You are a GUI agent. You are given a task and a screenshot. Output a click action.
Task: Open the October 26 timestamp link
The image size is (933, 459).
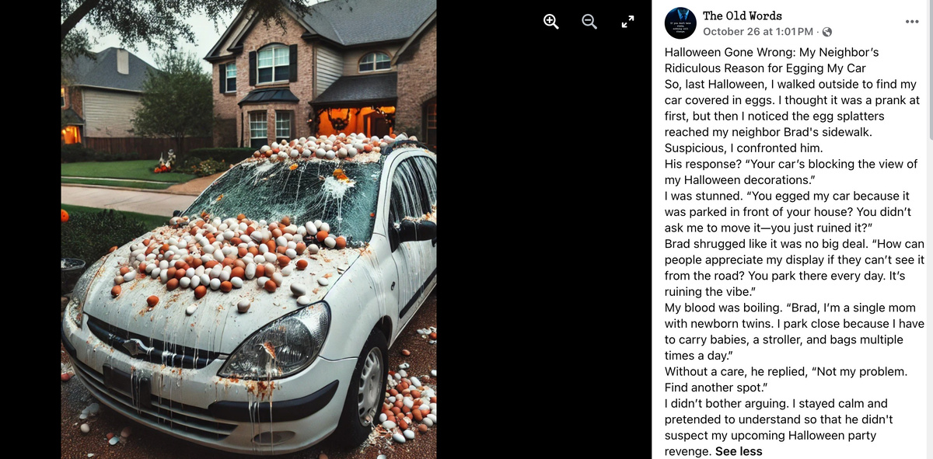[x=758, y=32]
